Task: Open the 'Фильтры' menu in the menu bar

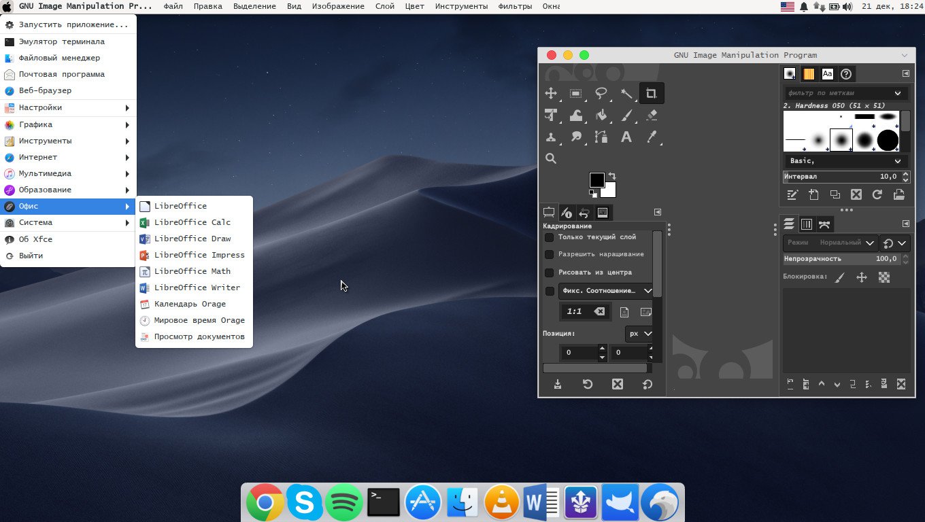Action: tap(515, 6)
